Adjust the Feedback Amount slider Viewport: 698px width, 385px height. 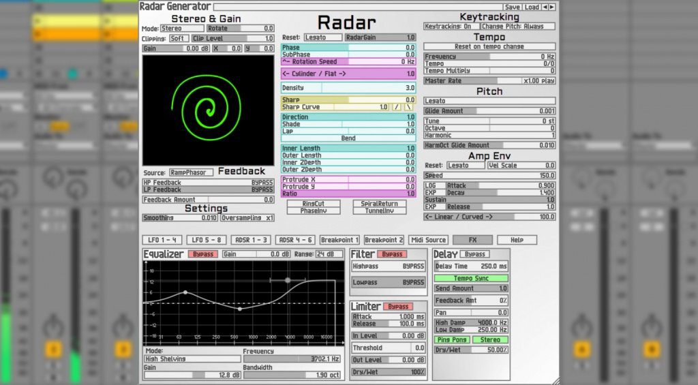pos(208,200)
